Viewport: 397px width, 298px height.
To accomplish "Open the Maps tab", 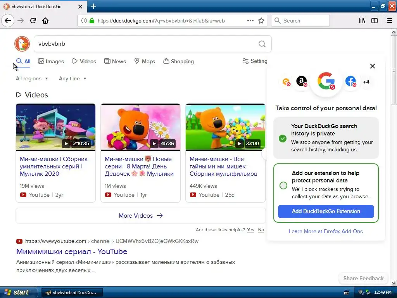I will (145, 61).
